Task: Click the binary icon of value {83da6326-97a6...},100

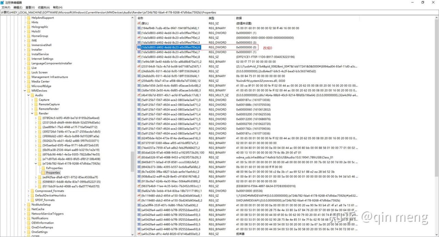Action: point(139,153)
